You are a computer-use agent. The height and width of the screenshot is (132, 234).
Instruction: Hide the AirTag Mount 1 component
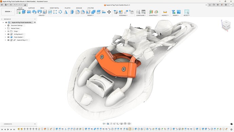pos(8,34)
